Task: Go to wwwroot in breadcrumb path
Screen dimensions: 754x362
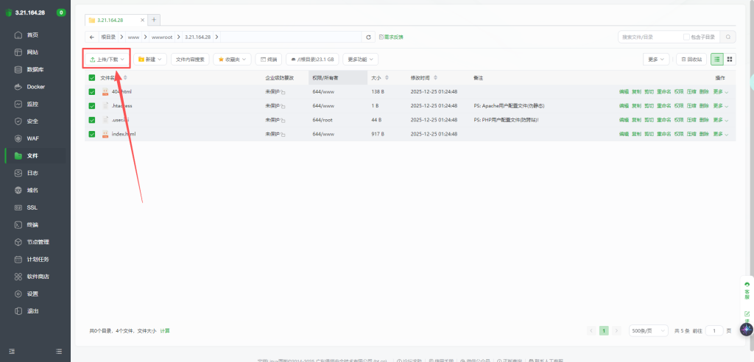Action: tap(161, 37)
